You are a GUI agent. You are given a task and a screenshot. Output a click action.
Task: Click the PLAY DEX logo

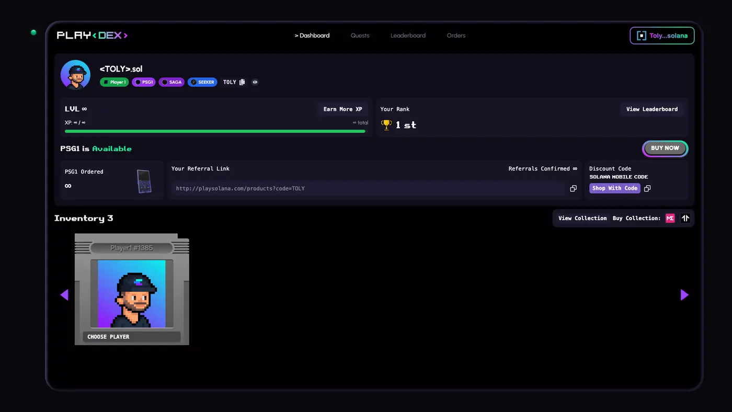click(x=93, y=36)
